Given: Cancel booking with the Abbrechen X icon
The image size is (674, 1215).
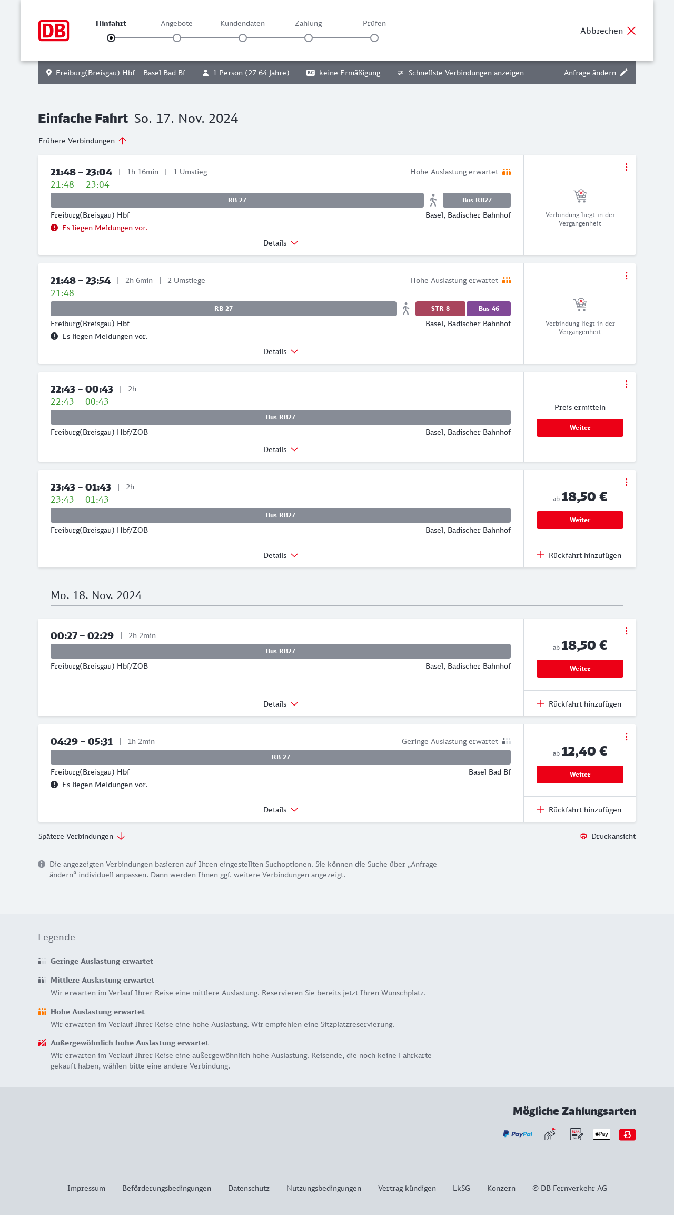Looking at the screenshot, I should click(x=631, y=31).
